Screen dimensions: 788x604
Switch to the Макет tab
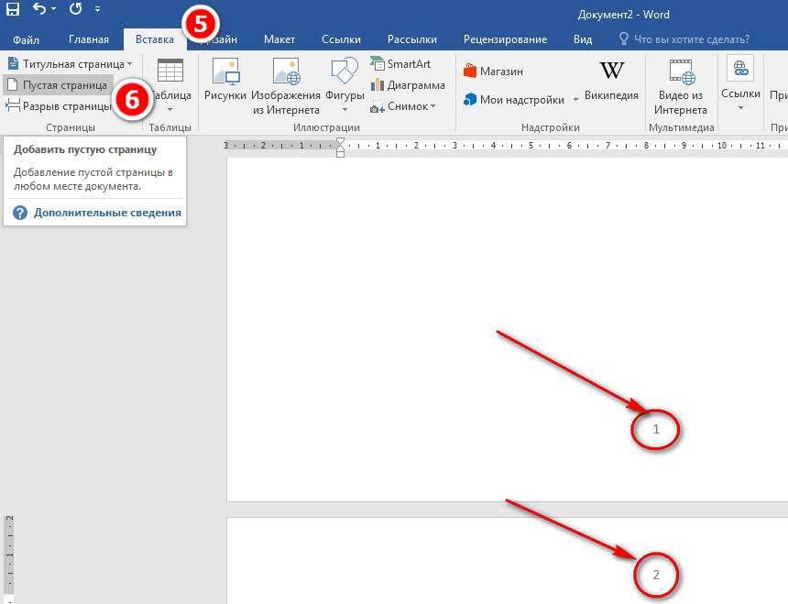[279, 39]
